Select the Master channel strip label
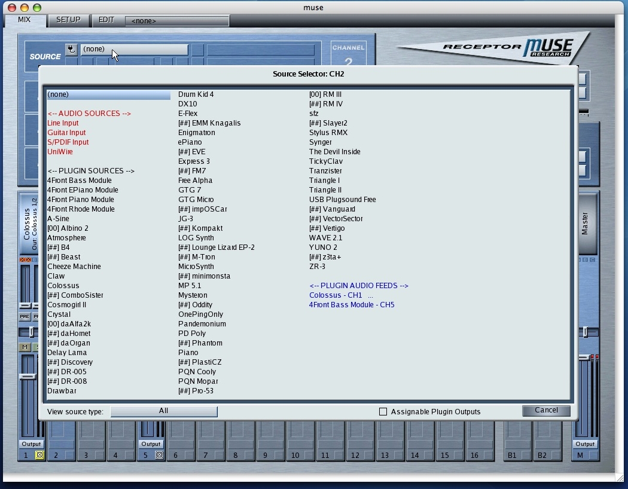 tap(585, 224)
